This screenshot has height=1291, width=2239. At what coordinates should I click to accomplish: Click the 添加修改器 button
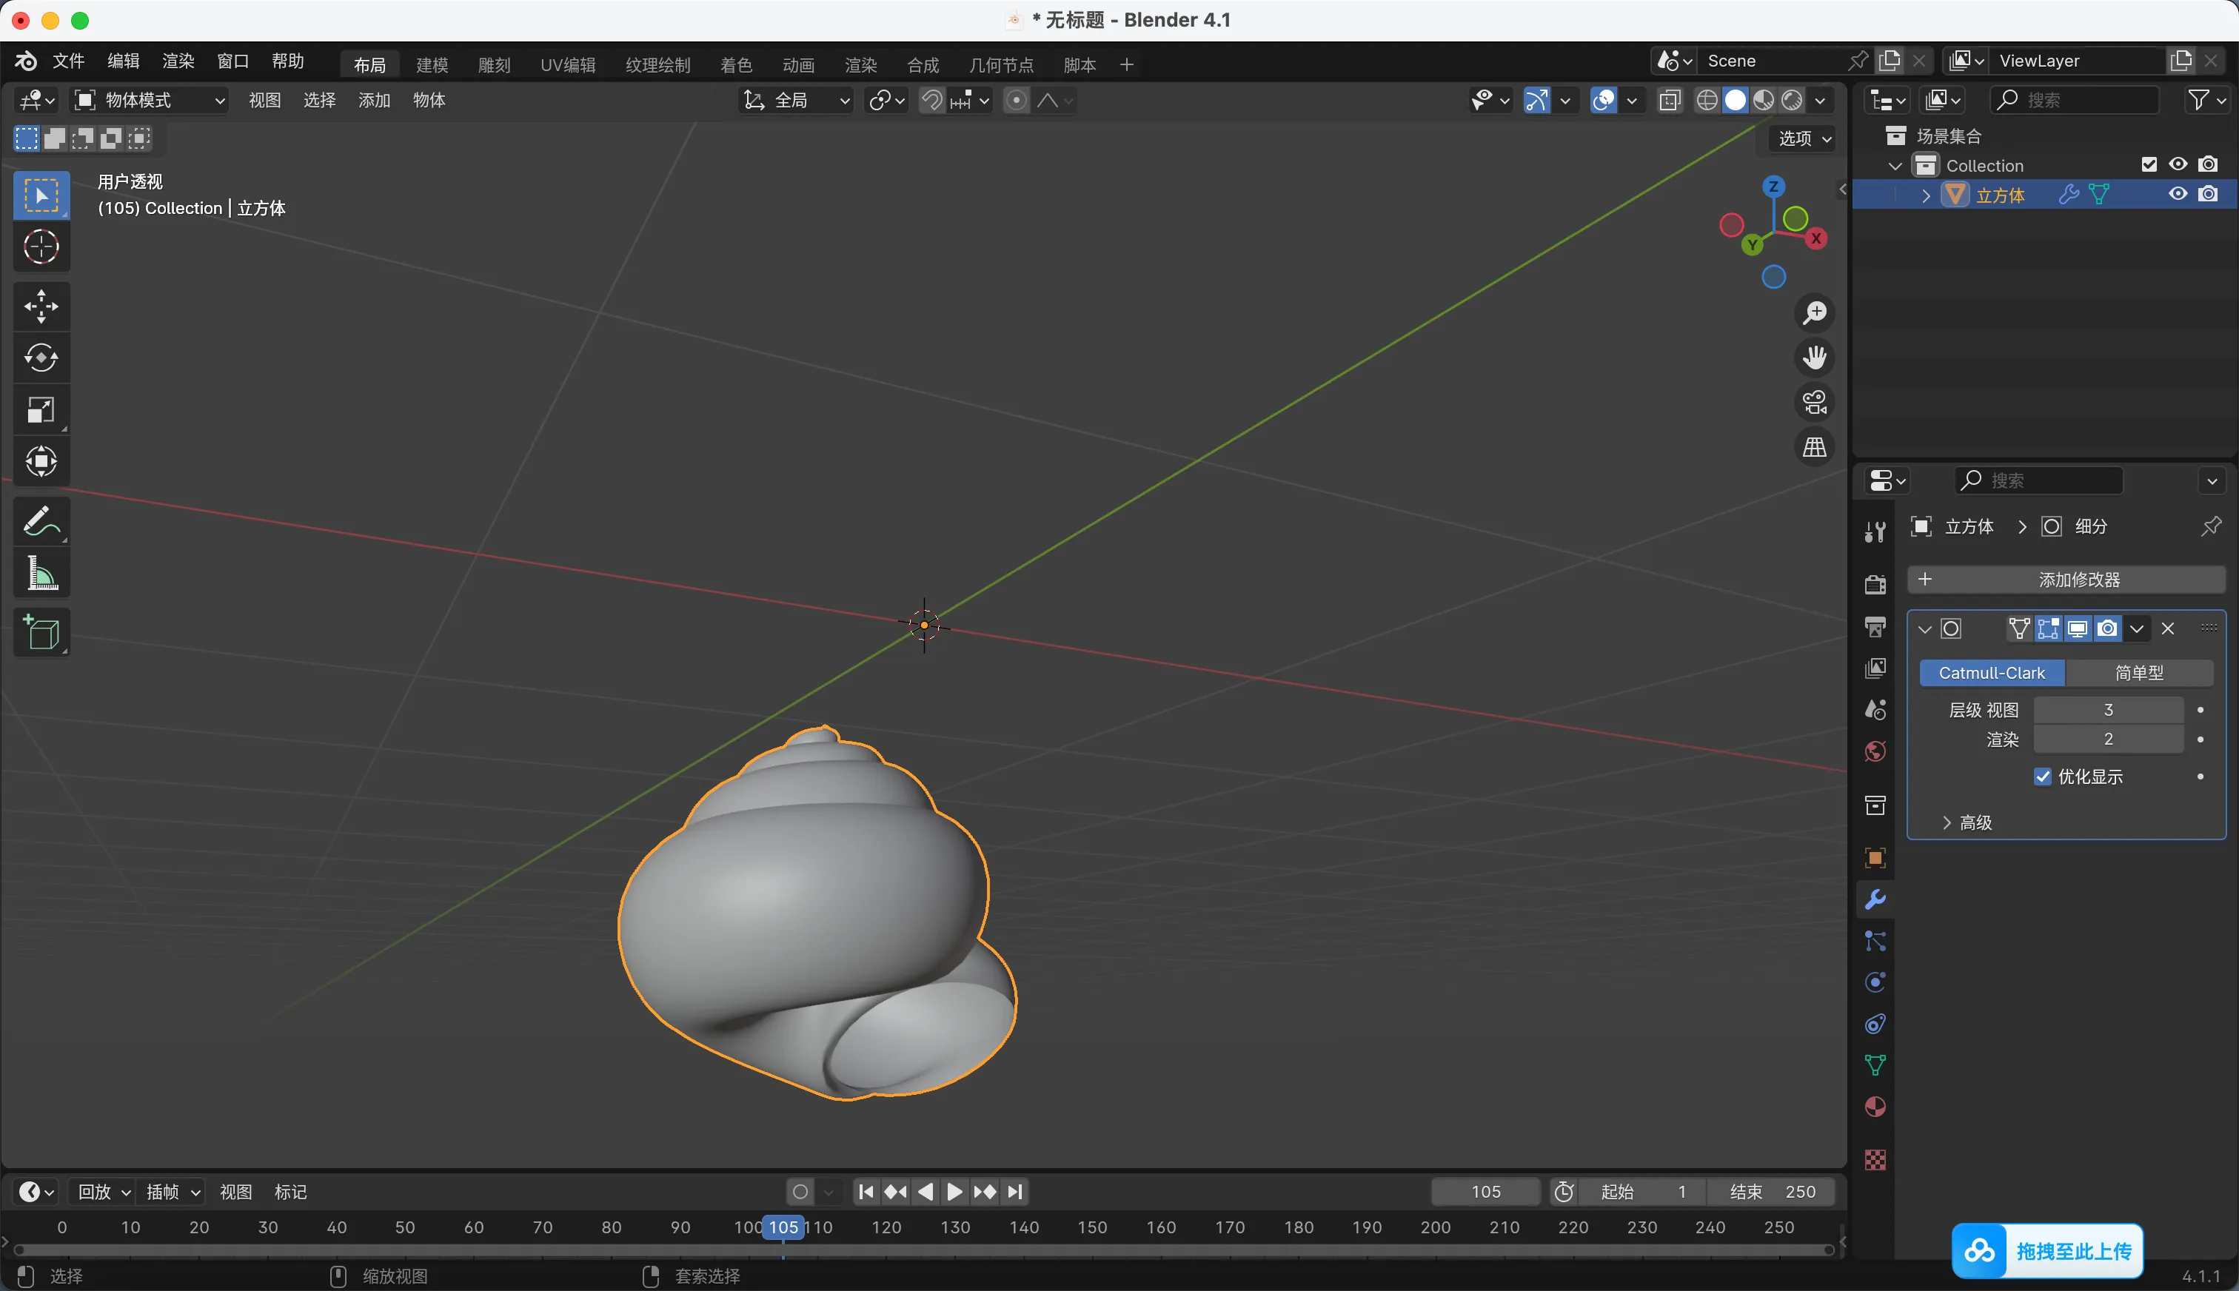point(2065,580)
